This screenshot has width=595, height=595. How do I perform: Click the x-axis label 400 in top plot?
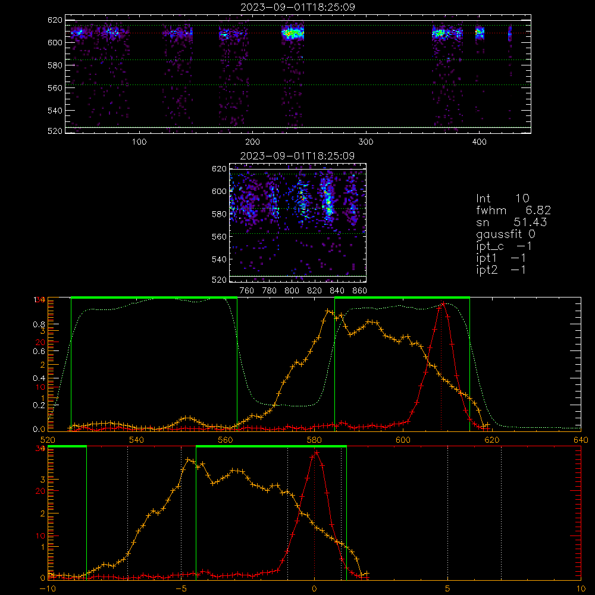(x=479, y=142)
